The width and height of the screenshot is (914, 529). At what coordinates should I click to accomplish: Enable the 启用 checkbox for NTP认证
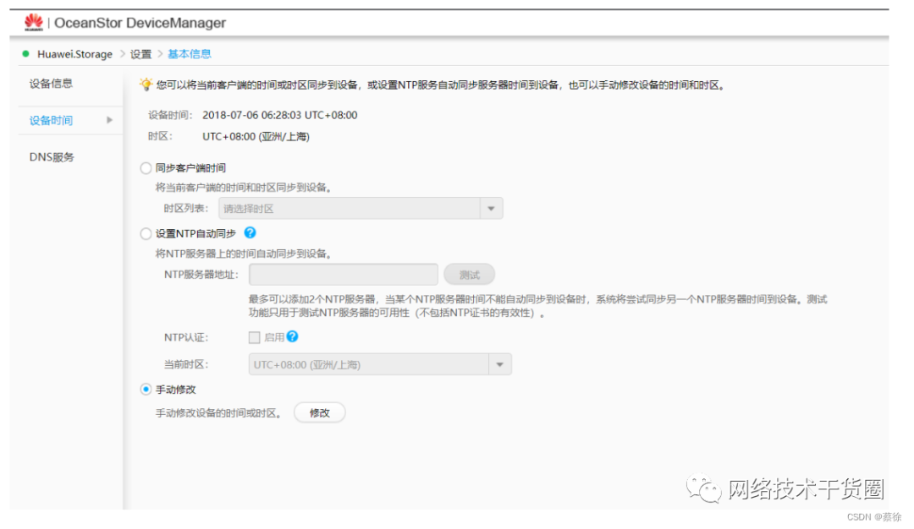(254, 337)
